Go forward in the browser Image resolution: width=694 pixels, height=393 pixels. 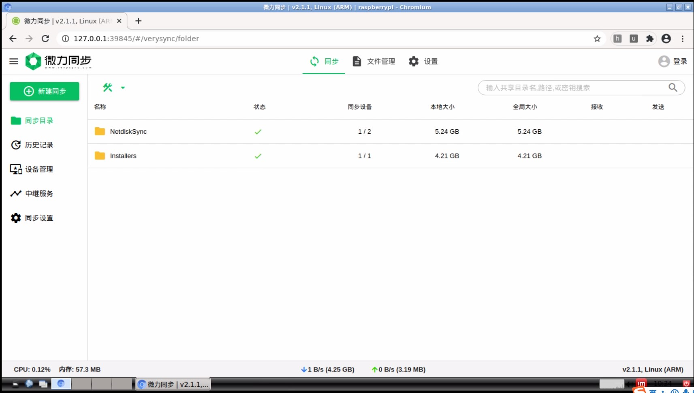[29, 38]
